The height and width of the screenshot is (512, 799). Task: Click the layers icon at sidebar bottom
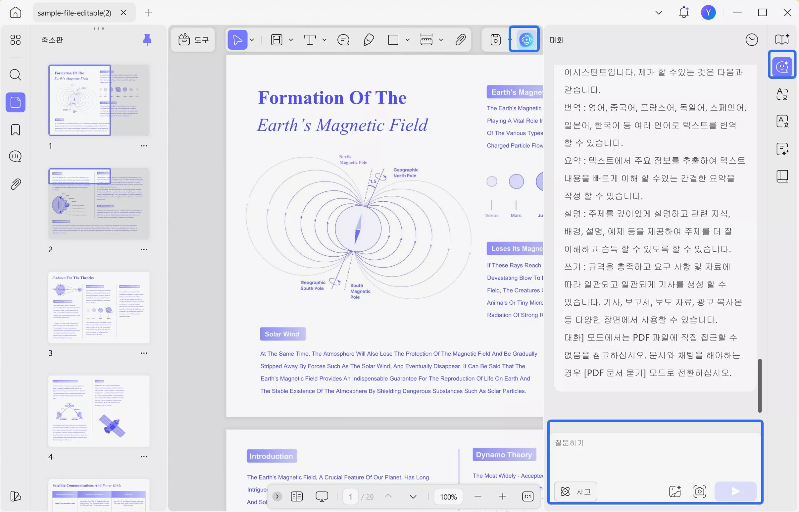[15, 496]
